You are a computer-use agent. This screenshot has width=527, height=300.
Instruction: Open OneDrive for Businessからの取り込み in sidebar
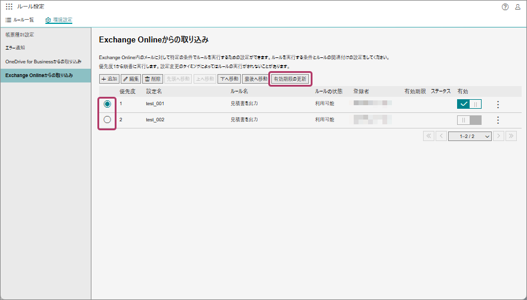tap(43, 62)
